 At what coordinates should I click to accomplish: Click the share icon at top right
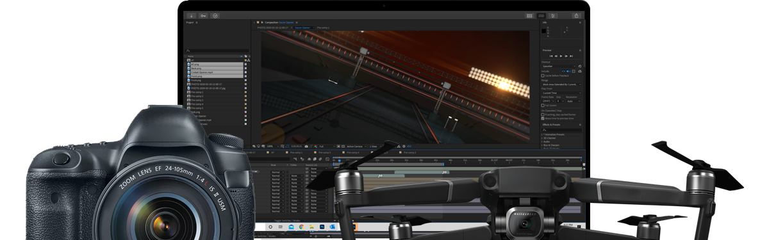[x=577, y=15]
